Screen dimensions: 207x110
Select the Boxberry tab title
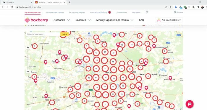tap(50, 2)
